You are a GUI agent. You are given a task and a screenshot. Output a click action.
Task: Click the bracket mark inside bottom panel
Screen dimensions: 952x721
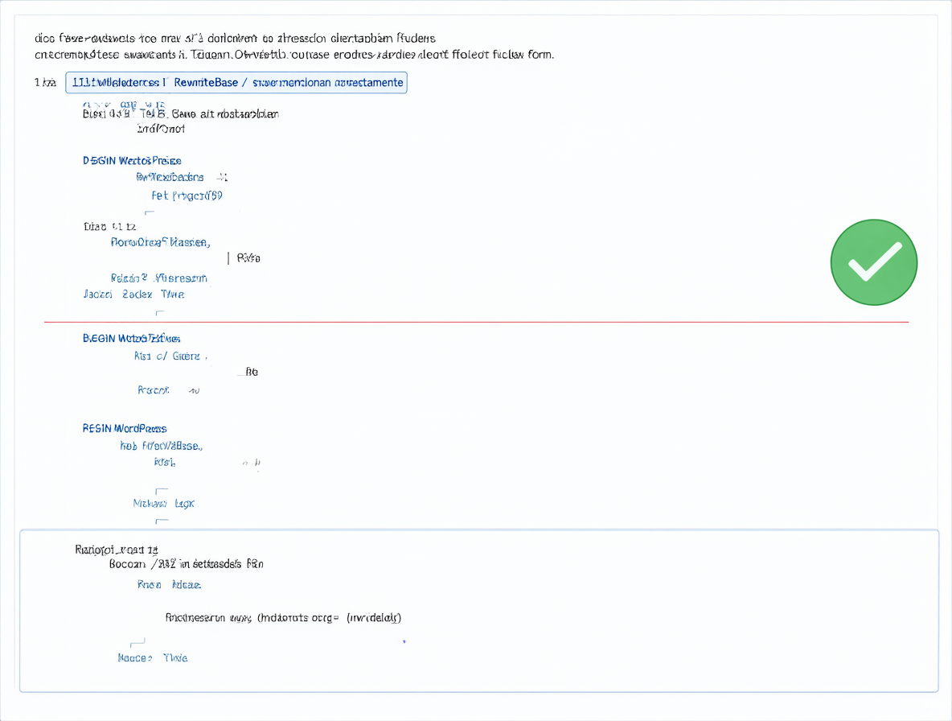pyautogui.click(x=137, y=642)
